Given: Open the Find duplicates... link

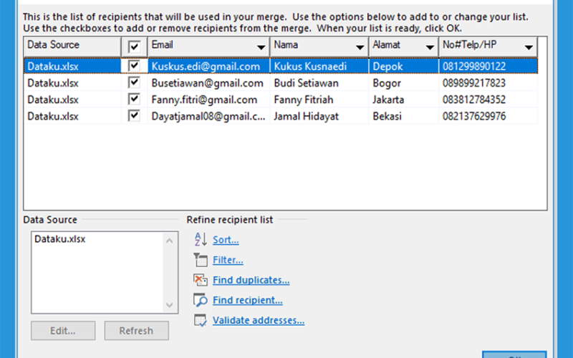Looking at the screenshot, I should [x=251, y=280].
